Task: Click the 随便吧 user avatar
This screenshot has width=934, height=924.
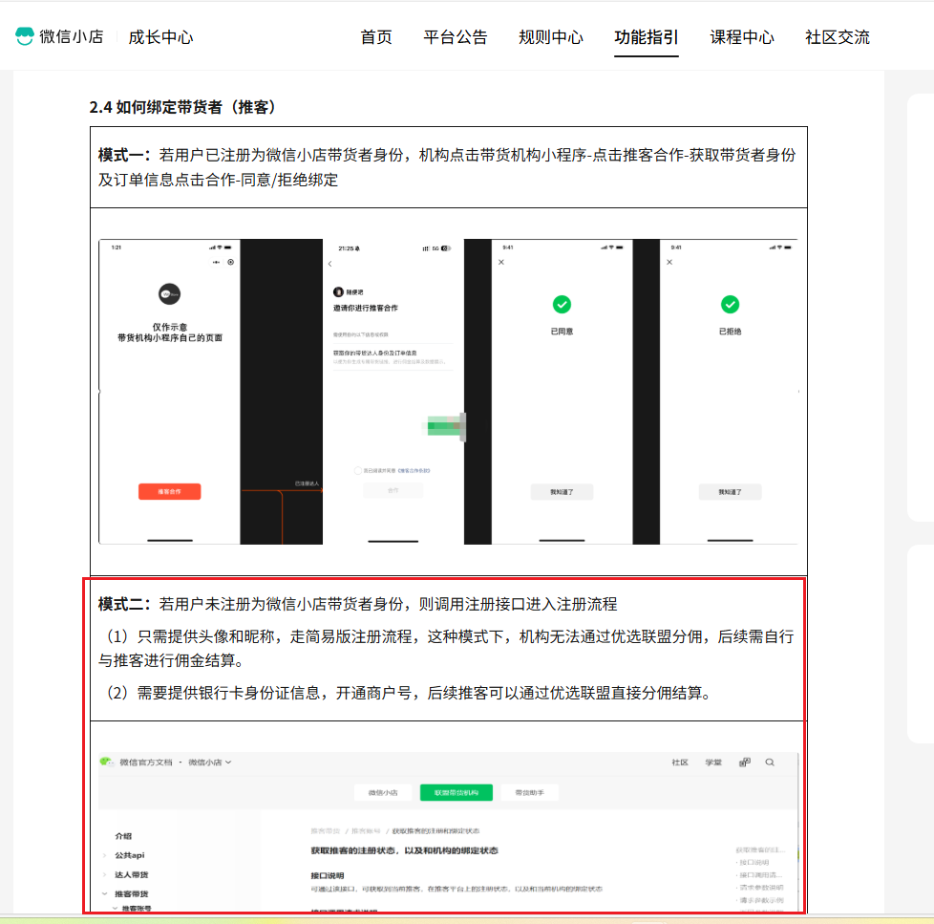Action: [338, 291]
